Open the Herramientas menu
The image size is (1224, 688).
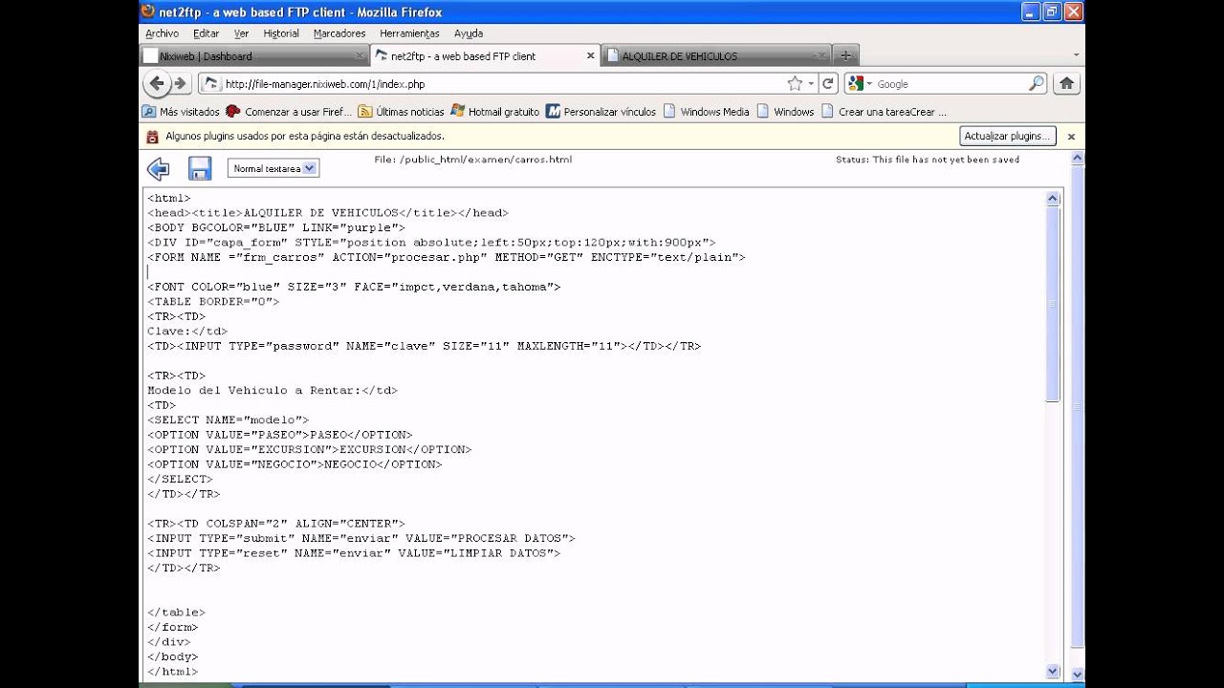pyautogui.click(x=409, y=33)
